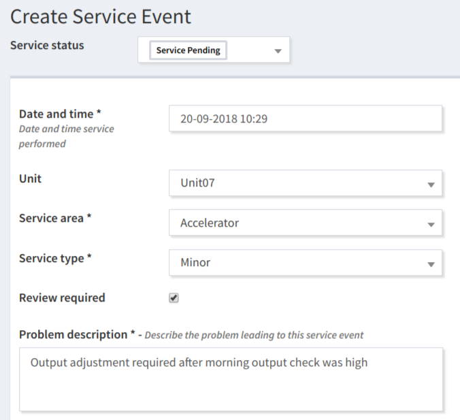Click the Service type label

tap(55, 258)
